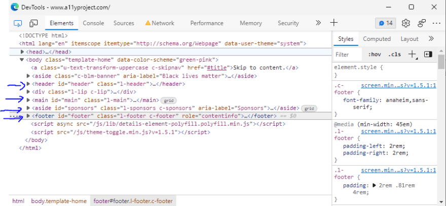The image size is (446, 206).
Task: Expand the sponsors aside node
Action: [28, 108]
